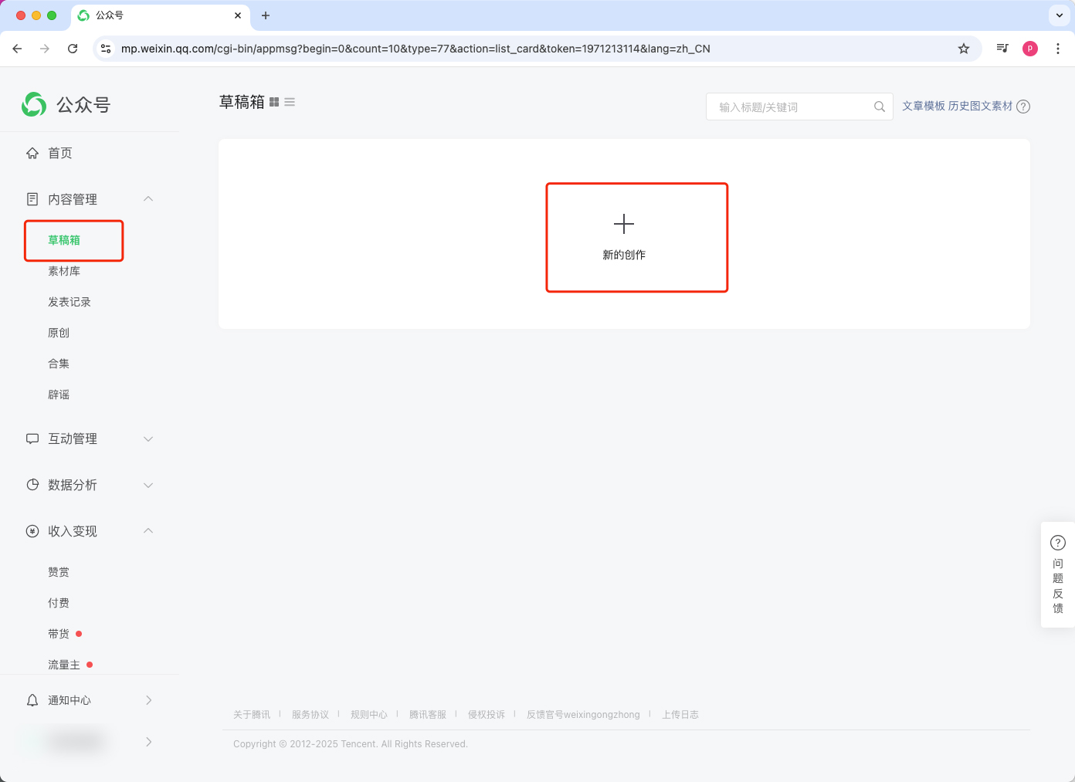This screenshot has height=782, width=1075.
Task: Click the 公众号 logo
Action: (x=66, y=104)
